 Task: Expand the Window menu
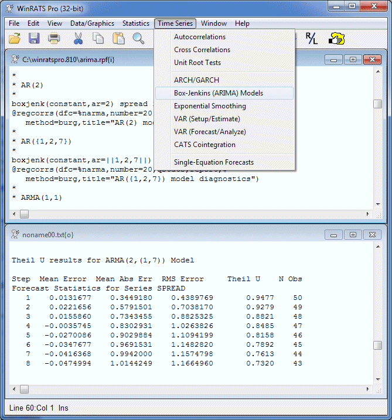click(x=213, y=23)
